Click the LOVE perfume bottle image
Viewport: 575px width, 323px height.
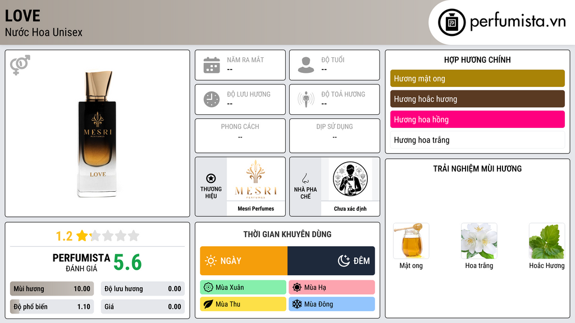pos(97,134)
